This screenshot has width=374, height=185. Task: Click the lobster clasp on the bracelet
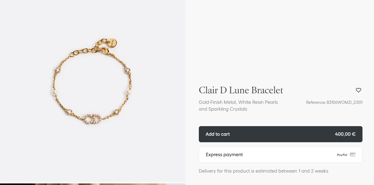click(x=105, y=50)
